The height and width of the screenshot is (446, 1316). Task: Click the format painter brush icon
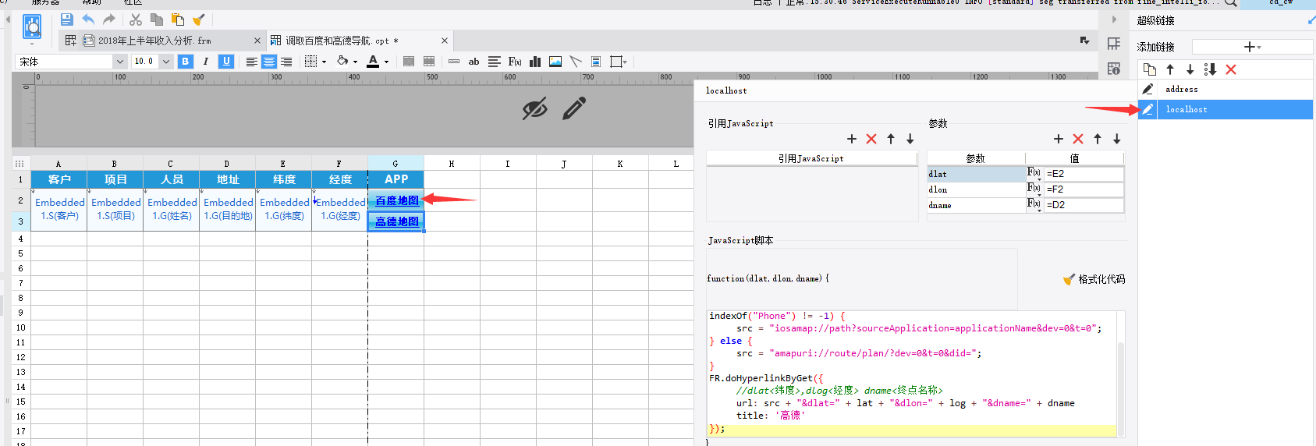(x=199, y=19)
